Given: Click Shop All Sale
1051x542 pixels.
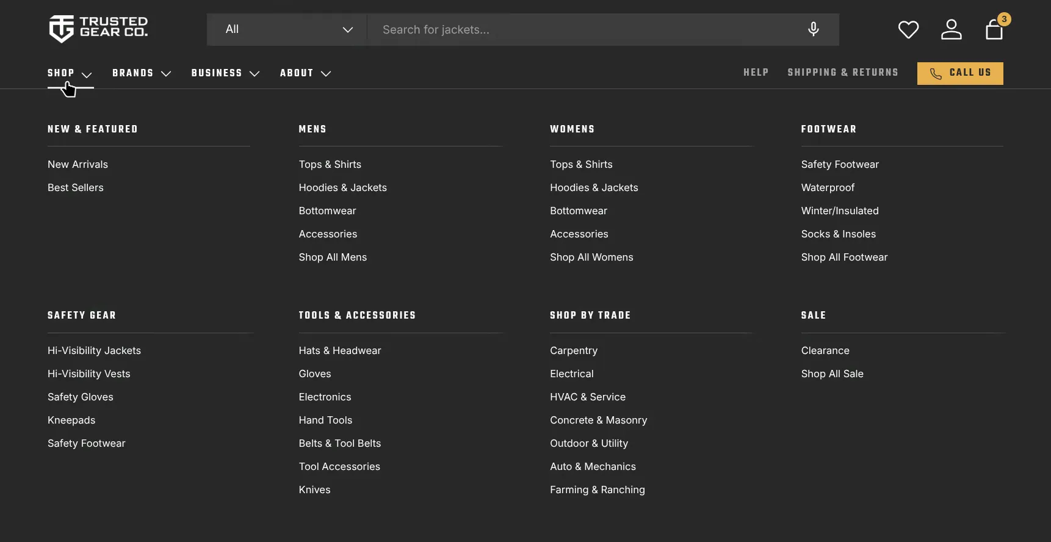Looking at the screenshot, I should click(x=832, y=374).
